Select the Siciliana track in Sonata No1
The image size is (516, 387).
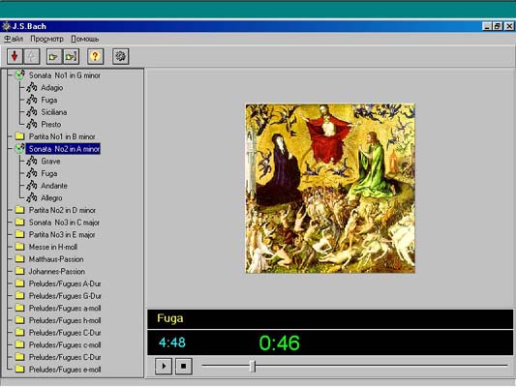53,112
